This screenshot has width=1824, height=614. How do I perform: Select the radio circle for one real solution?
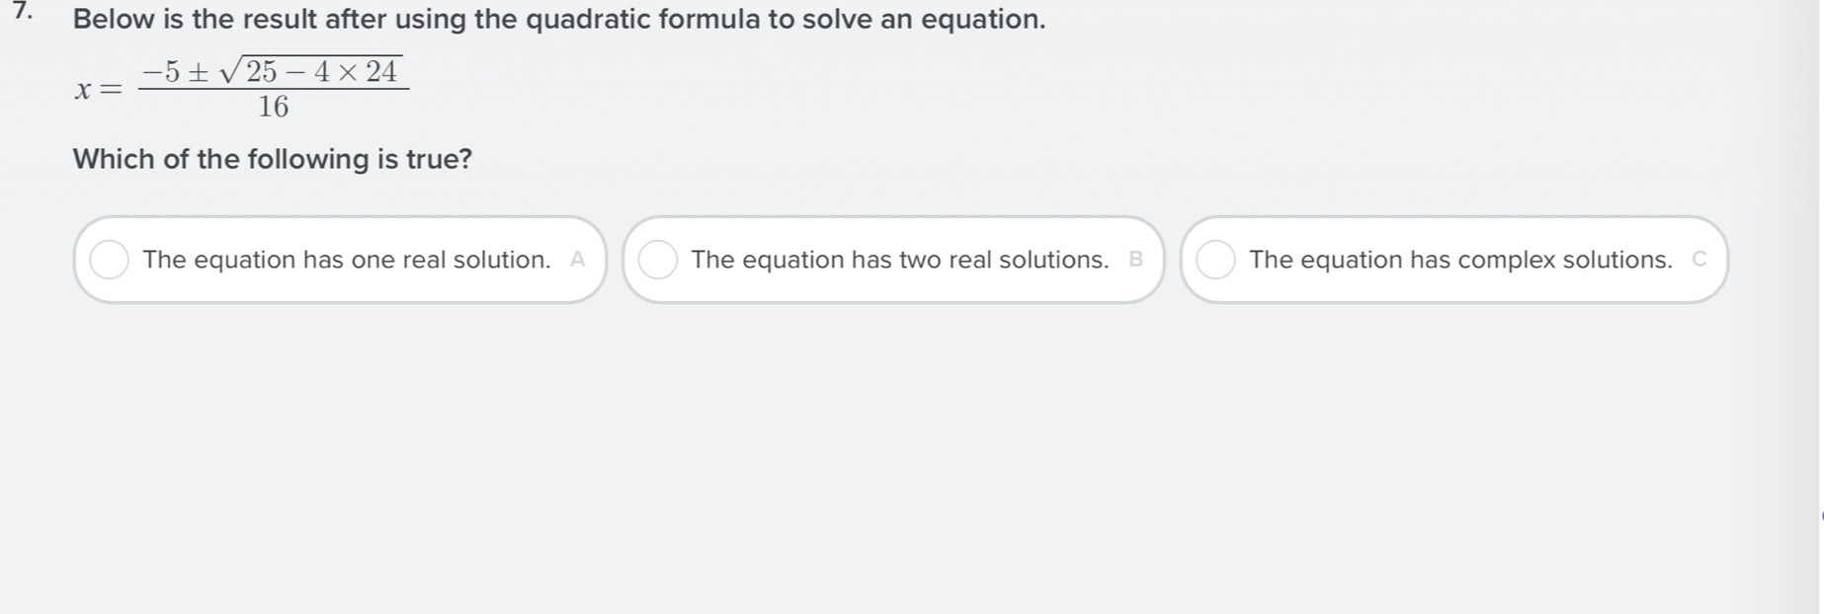point(109,260)
